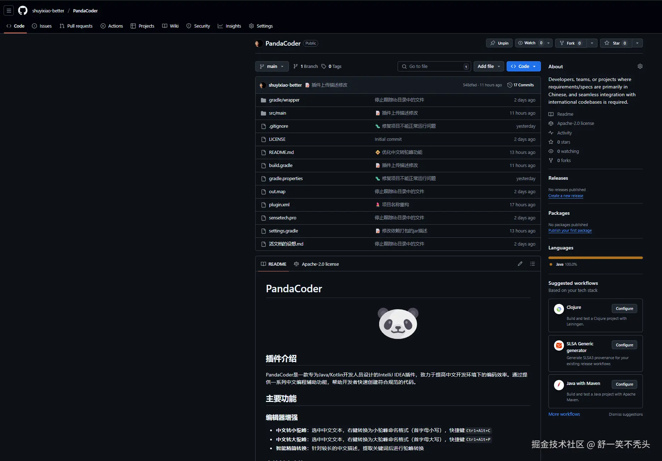
Task: Open the repository Settings tab
Action: click(x=261, y=26)
